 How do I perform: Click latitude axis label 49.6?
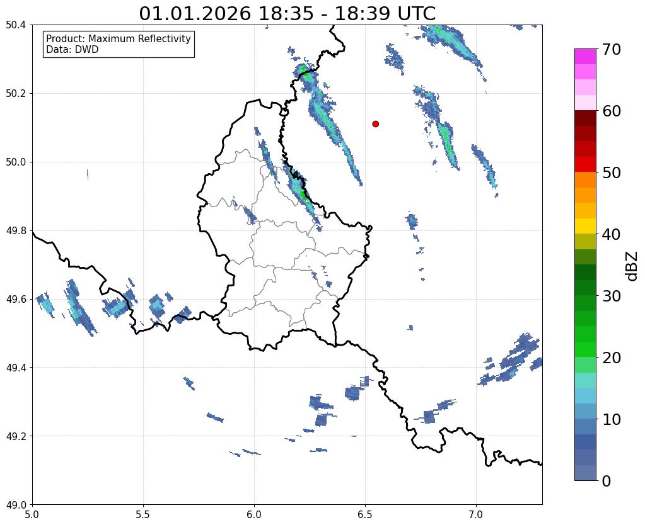point(16,299)
